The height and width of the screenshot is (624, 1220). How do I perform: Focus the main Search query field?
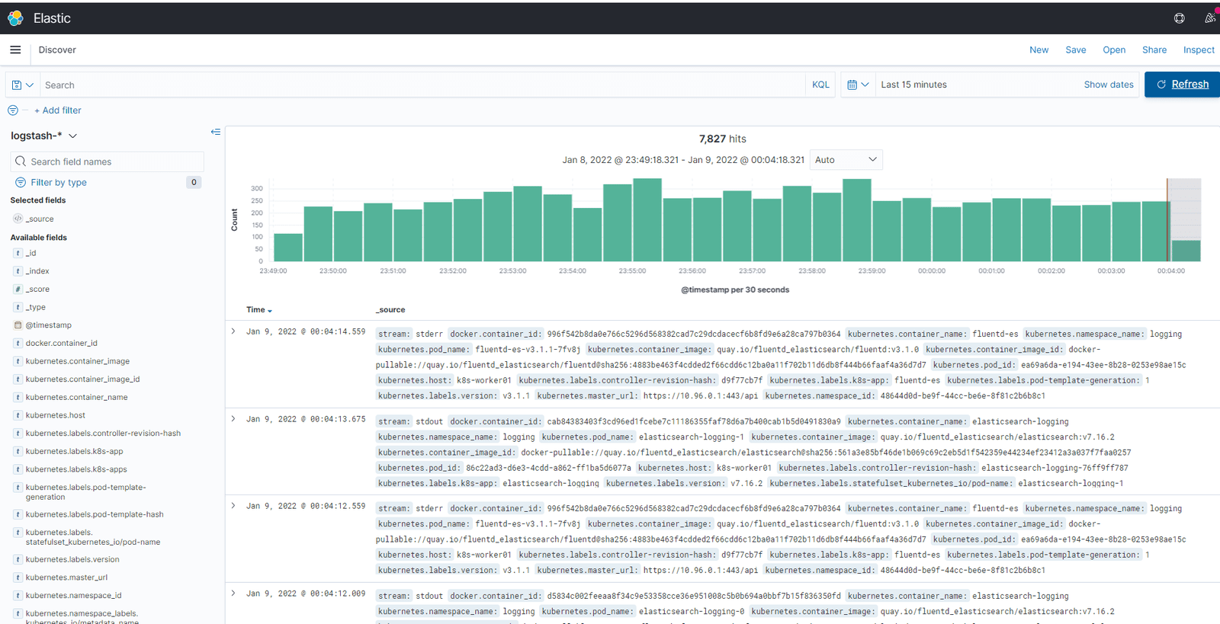tap(422, 85)
